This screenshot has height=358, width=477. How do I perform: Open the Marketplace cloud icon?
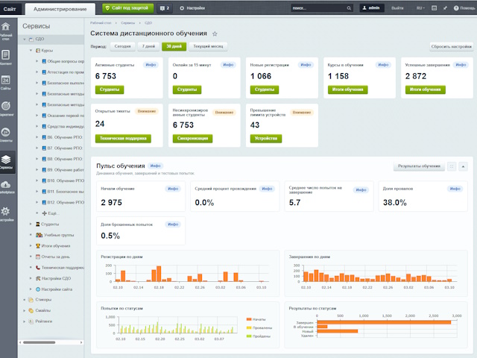6,184
